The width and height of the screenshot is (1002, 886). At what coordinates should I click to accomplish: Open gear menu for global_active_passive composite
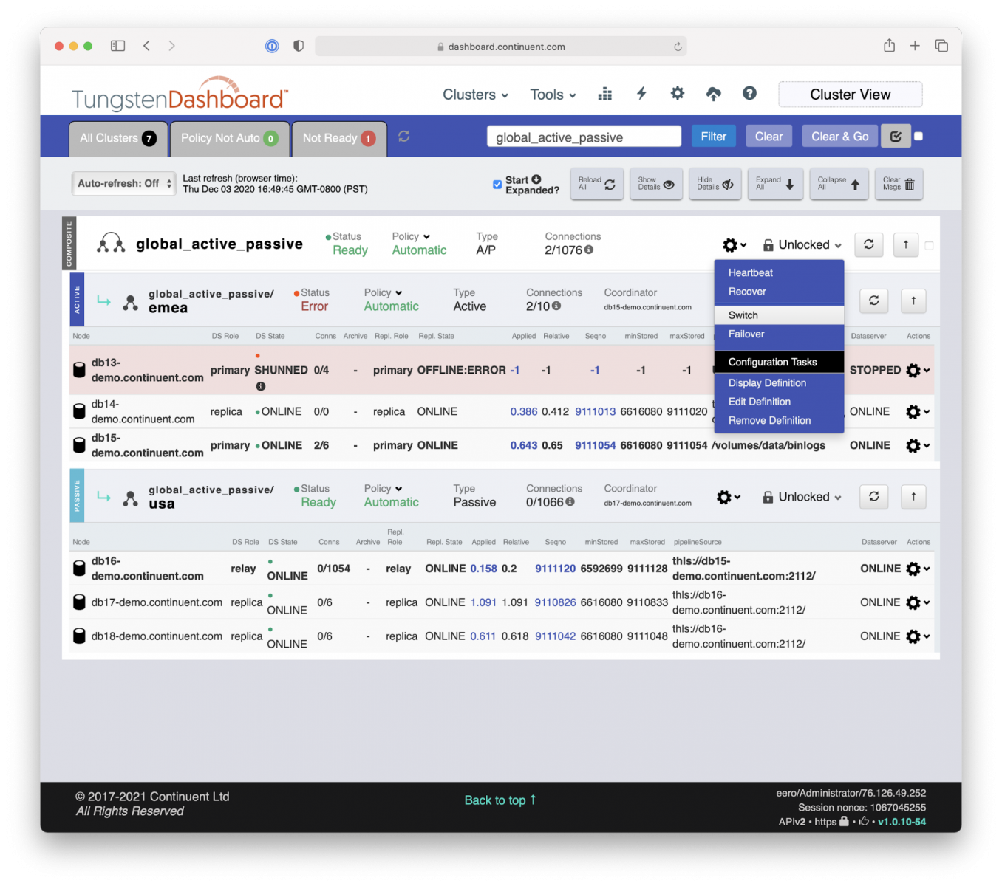pos(734,245)
